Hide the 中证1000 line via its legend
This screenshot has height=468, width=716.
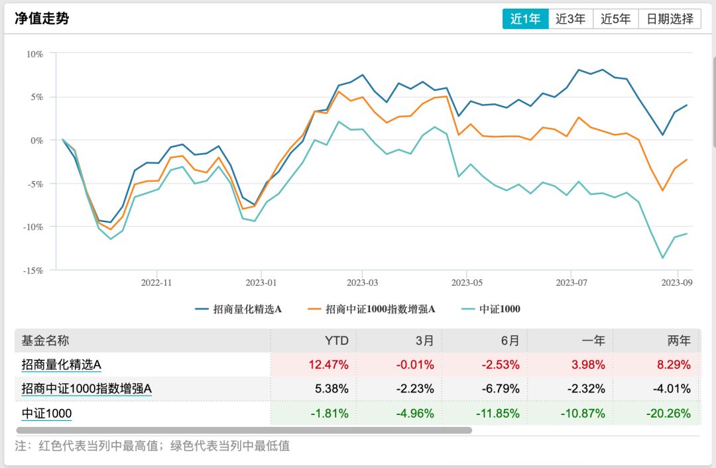click(x=489, y=309)
